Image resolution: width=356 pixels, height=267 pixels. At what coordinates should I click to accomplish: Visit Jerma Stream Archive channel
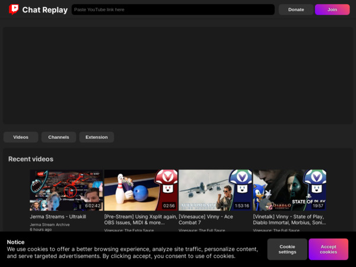(x=50, y=224)
